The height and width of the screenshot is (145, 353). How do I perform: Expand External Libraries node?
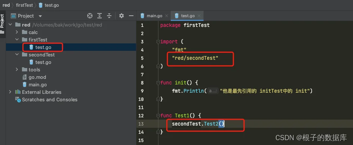10,92
